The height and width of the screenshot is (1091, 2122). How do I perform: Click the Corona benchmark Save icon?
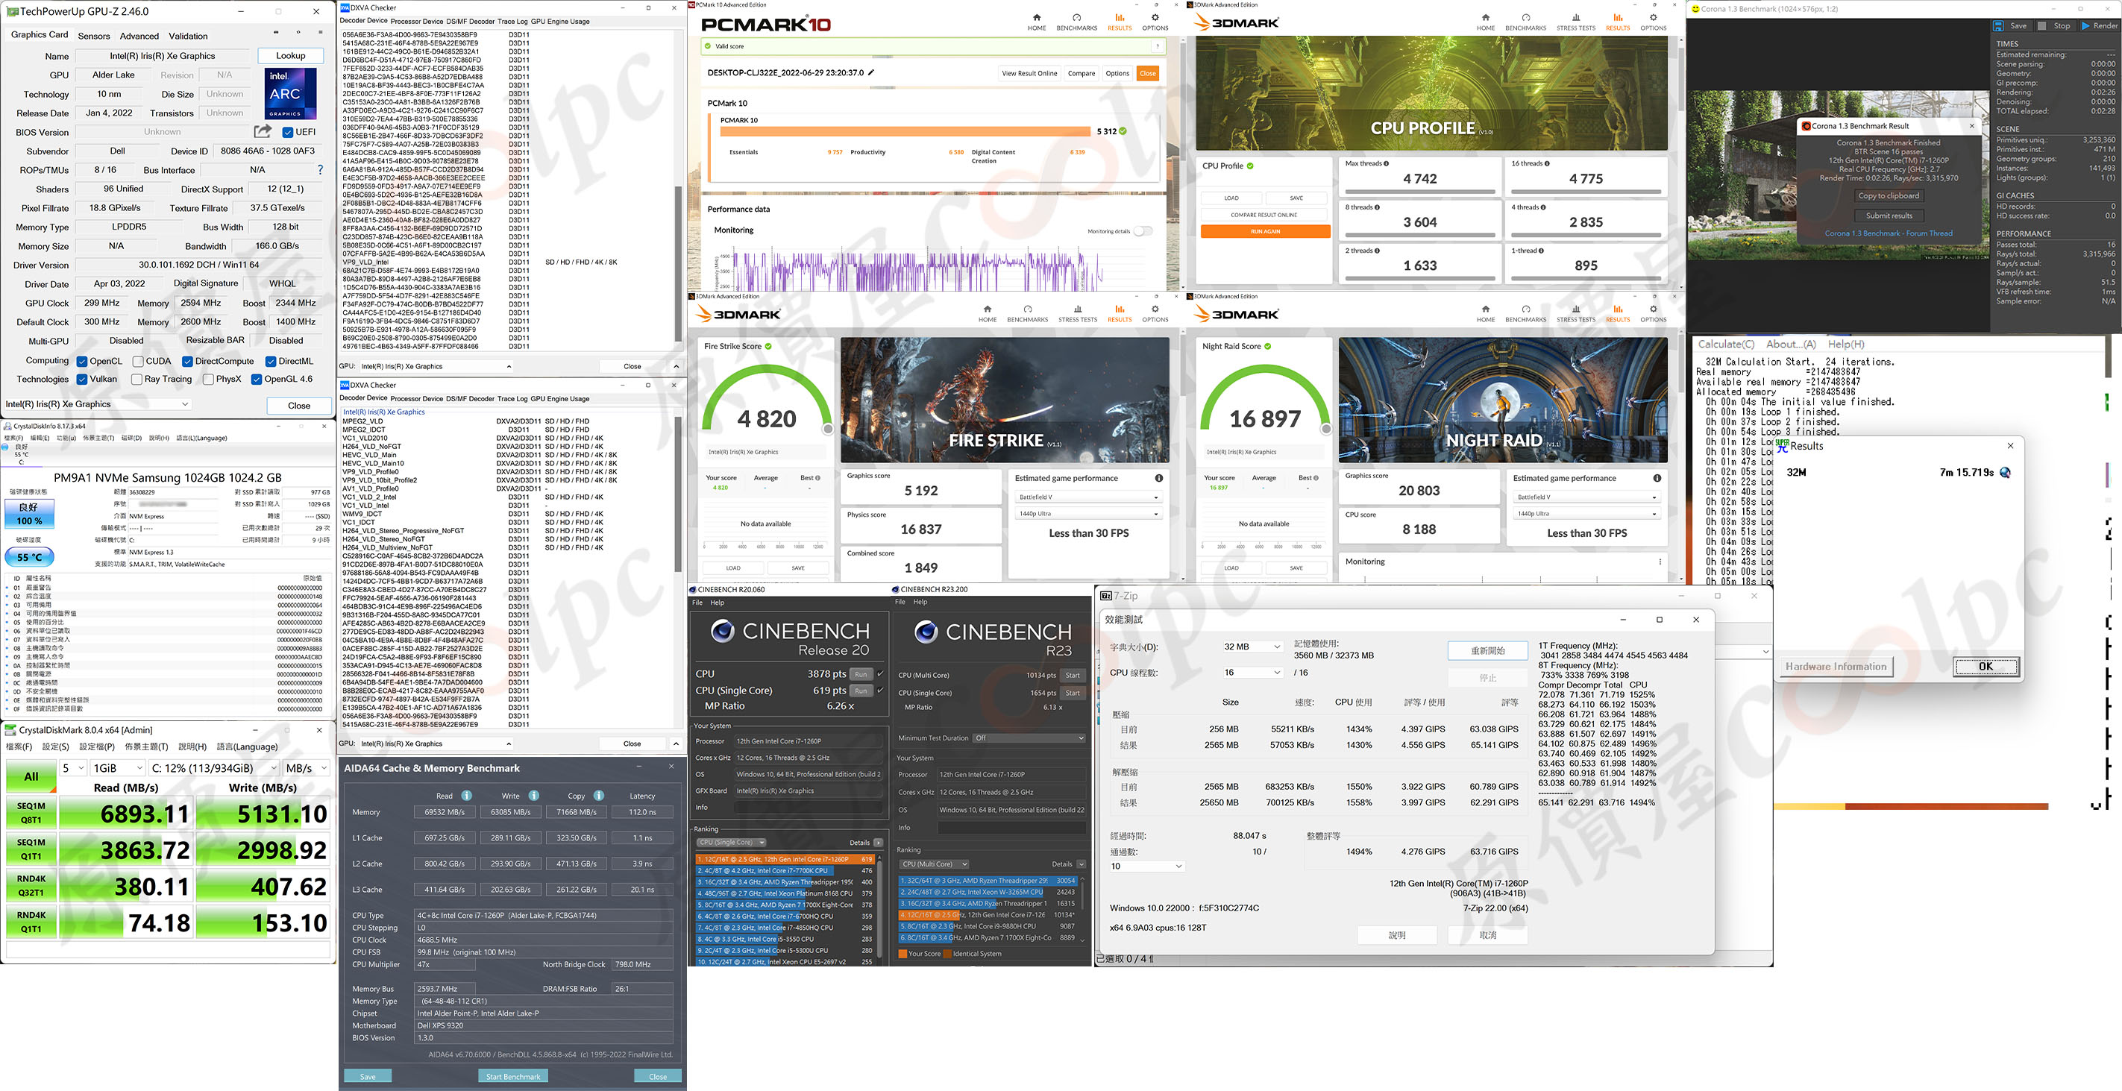click(x=1998, y=25)
